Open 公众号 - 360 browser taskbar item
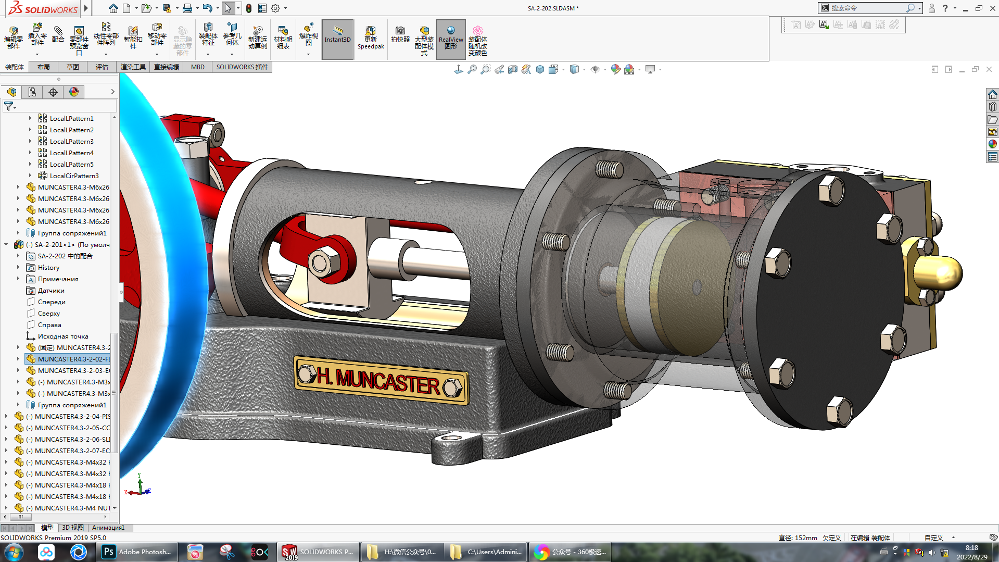999x562 pixels. (571, 552)
